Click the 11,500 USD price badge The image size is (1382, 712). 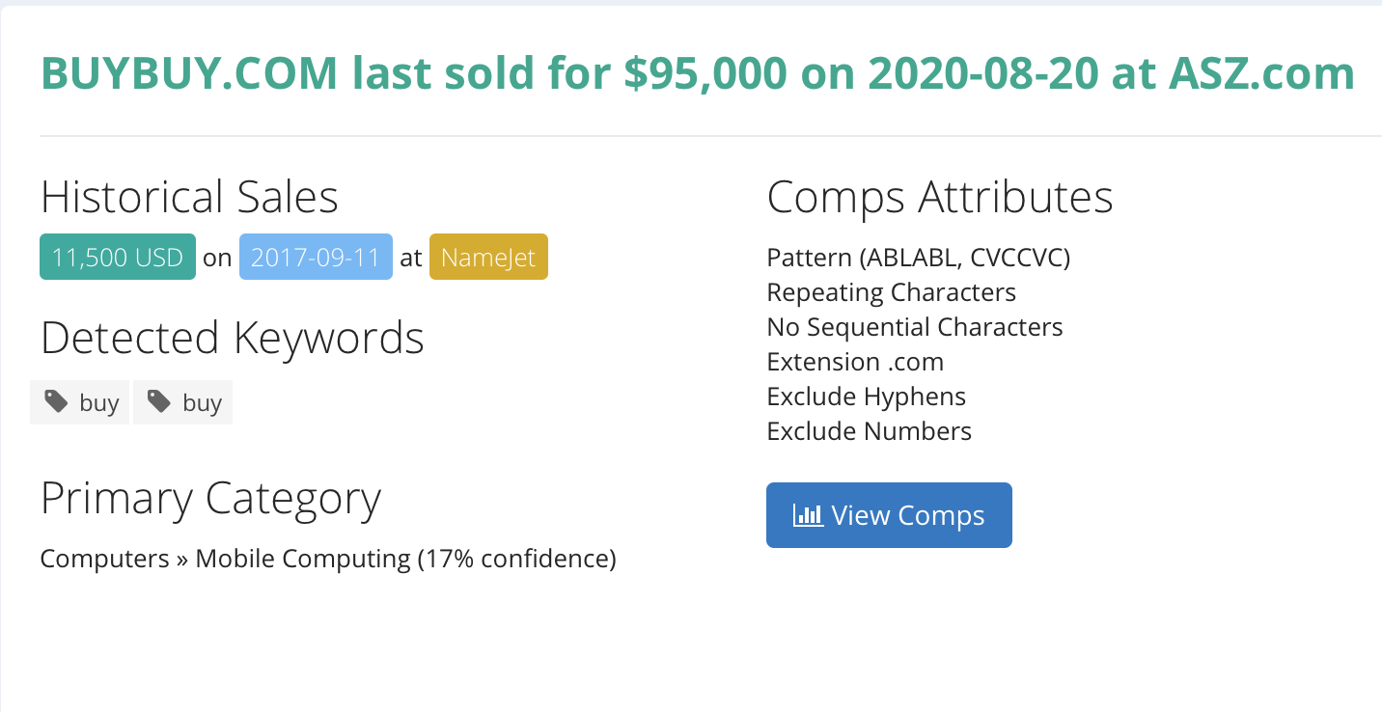point(118,257)
